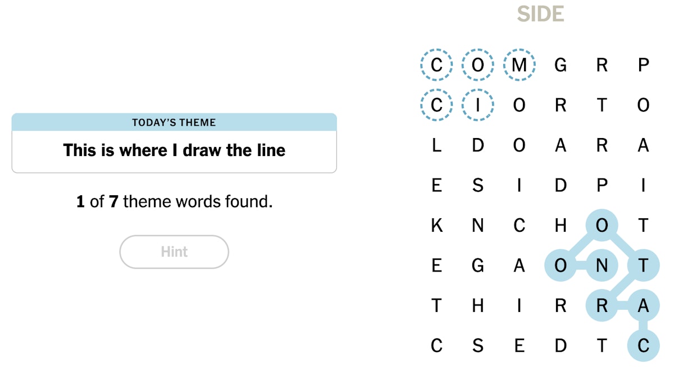Tap the letter S in the bottom row

(x=477, y=346)
